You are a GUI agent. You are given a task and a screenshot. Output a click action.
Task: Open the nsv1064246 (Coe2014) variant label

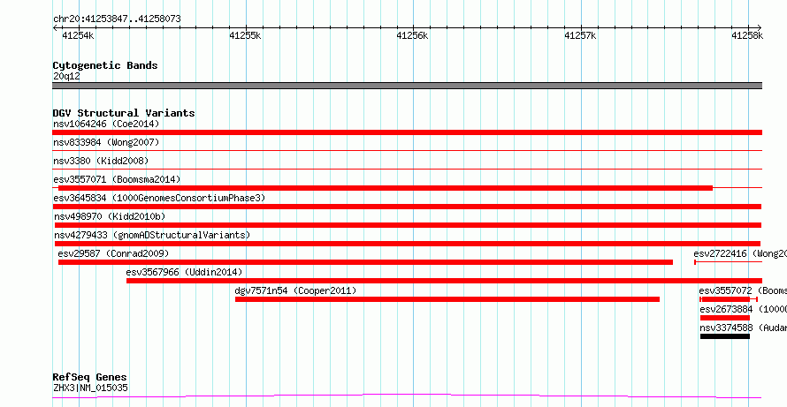[x=106, y=124]
